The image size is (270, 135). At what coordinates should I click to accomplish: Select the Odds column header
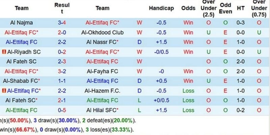coord(188,8)
